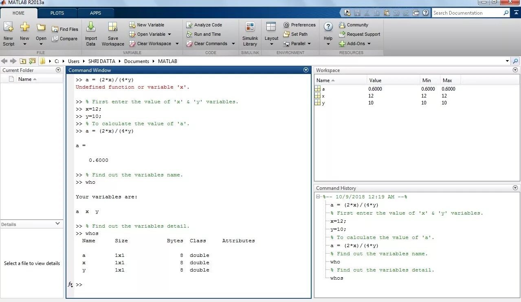Image resolution: width=521 pixels, height=302 pixels.
Task: Open the Help menu
Action: 328,34
